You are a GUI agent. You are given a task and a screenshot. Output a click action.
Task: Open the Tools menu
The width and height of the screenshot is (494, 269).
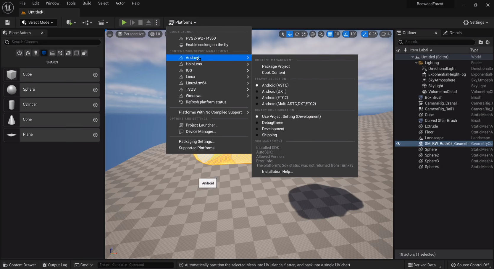point(71,3)
